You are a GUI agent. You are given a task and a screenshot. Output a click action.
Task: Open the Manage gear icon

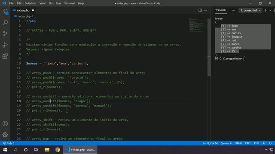point(5,135)
